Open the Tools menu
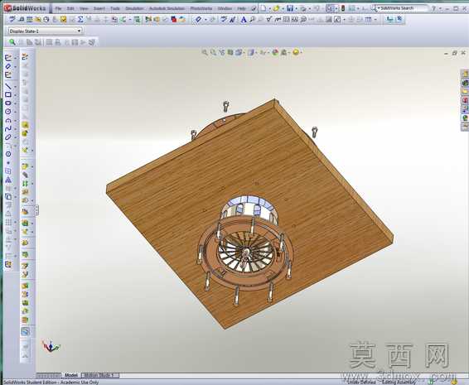469x385 pixels. (115, 8)
